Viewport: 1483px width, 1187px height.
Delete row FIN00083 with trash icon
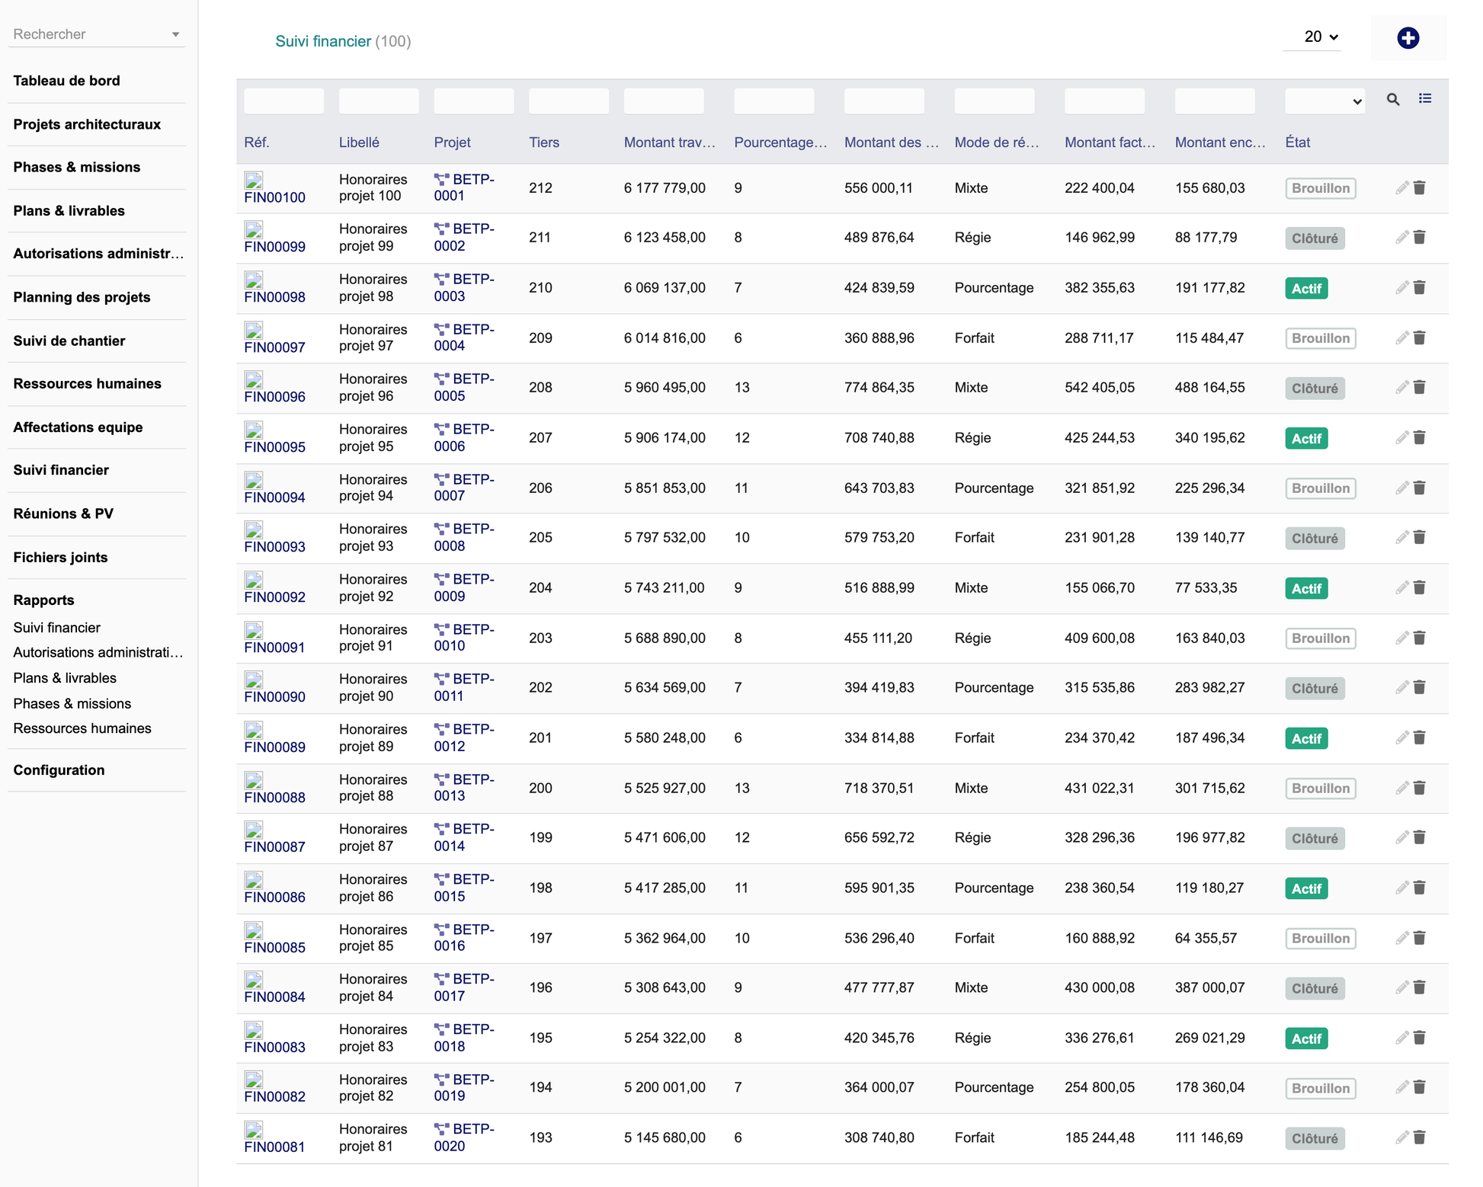[x=1419, y=1038]
